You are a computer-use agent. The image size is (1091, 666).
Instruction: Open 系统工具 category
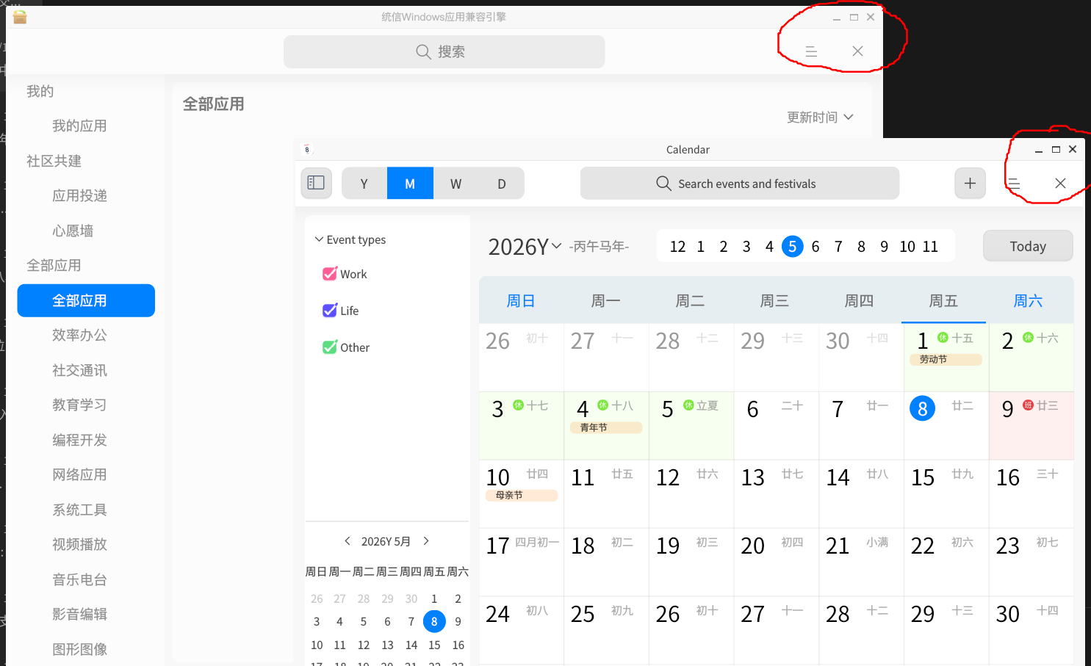coord(79,510)
